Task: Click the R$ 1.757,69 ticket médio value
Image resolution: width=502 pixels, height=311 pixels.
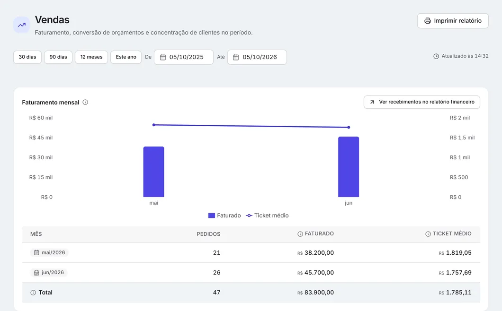Action: click(455, 273)
